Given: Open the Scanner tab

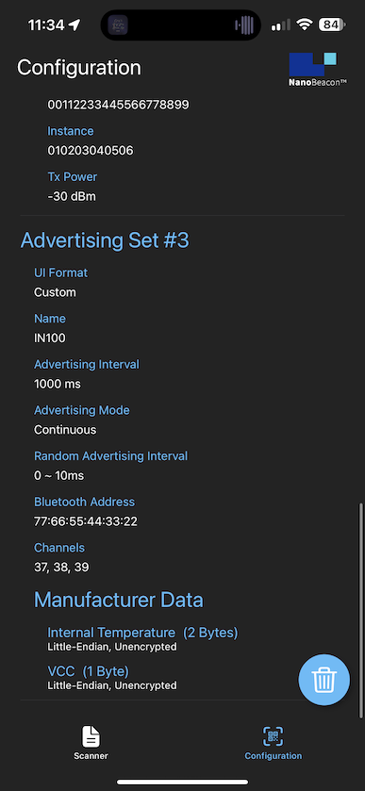Looking at the screenshot, I should point(91,743).
